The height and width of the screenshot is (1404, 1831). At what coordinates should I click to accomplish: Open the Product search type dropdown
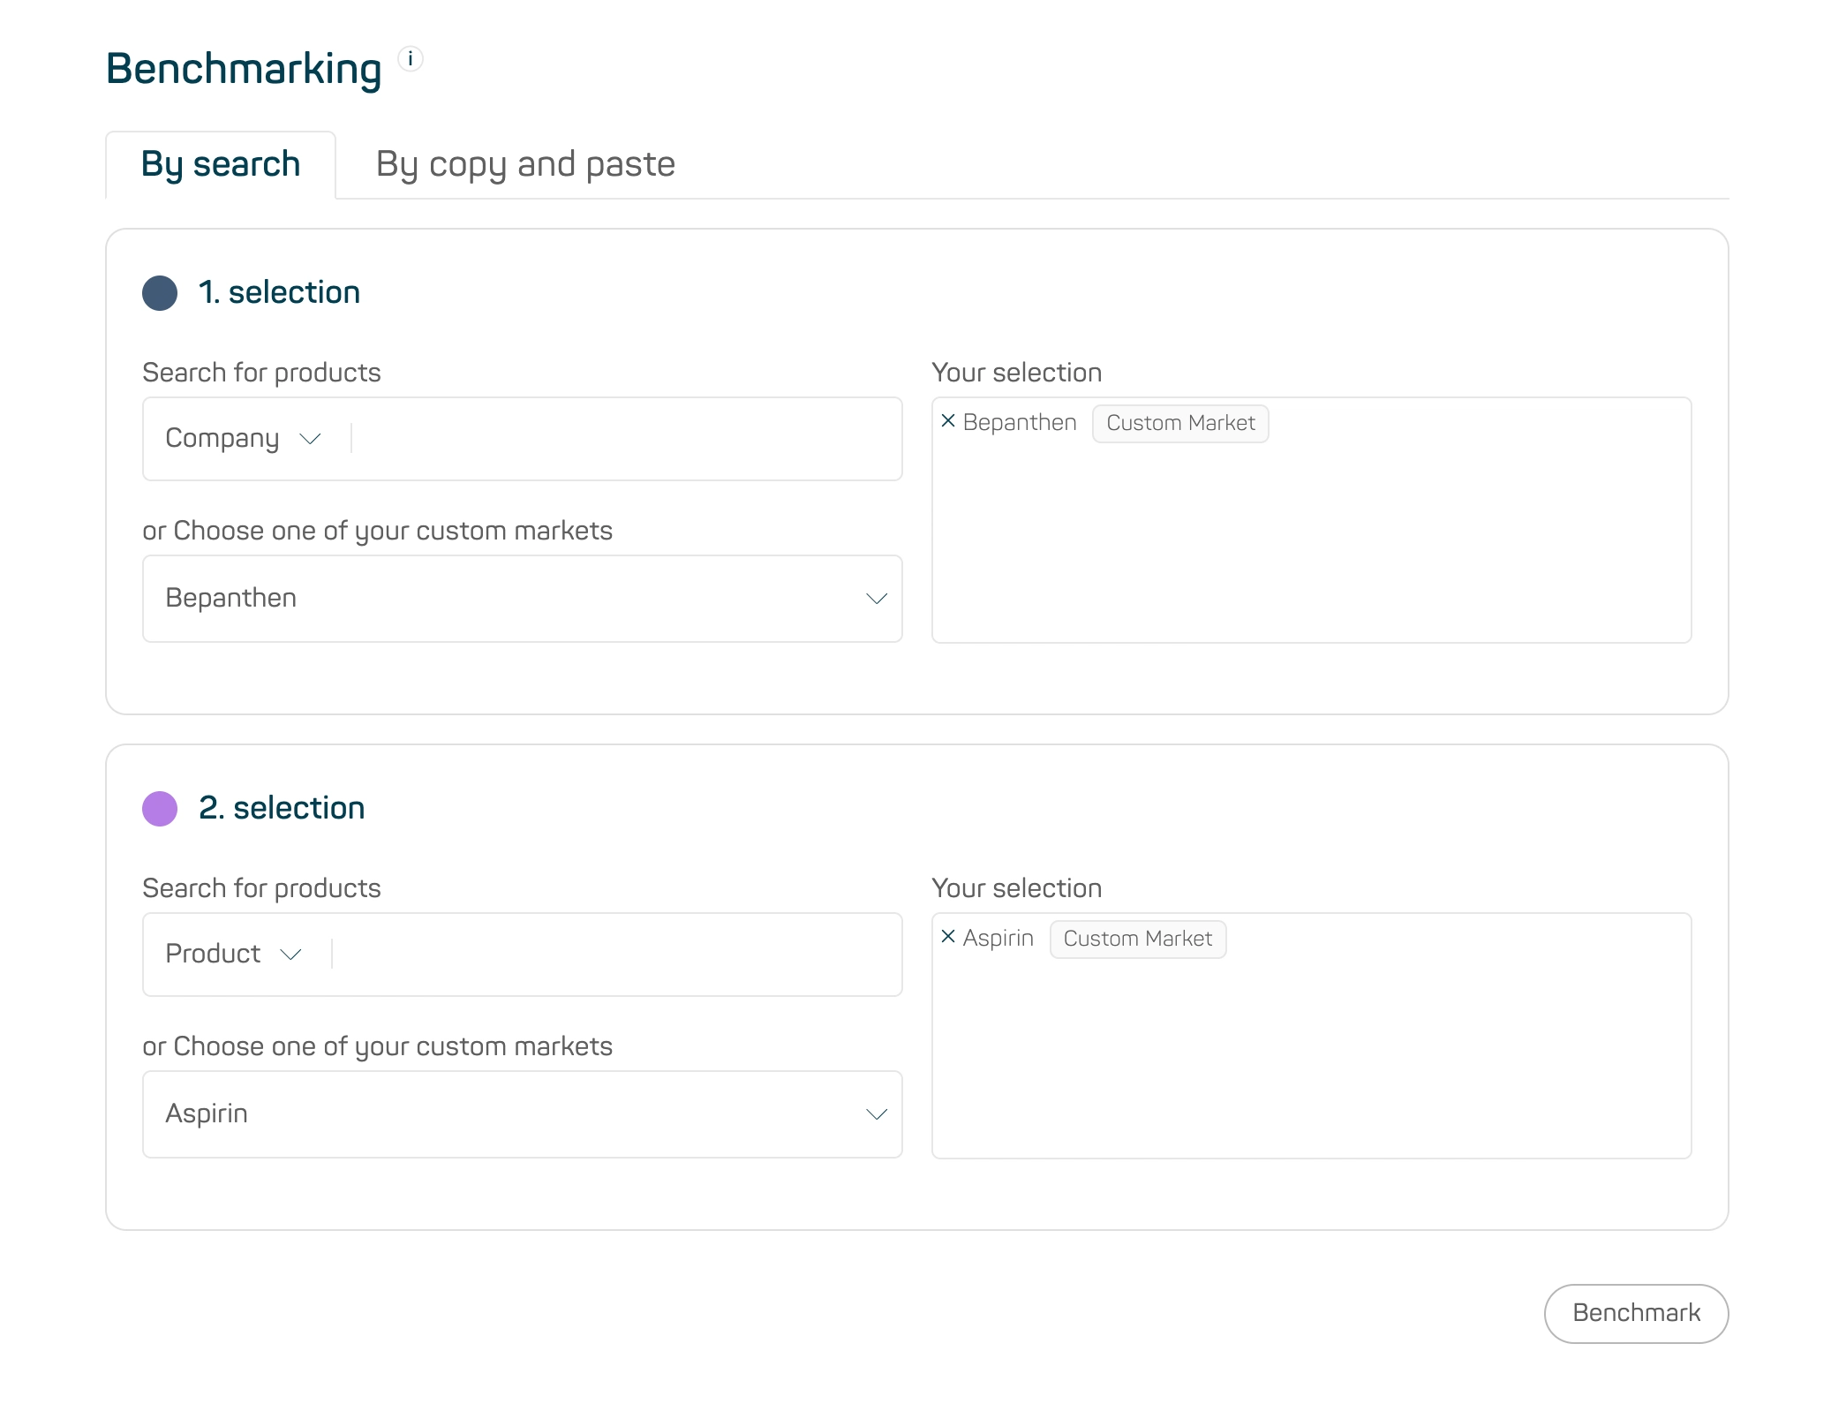point(234,954)
